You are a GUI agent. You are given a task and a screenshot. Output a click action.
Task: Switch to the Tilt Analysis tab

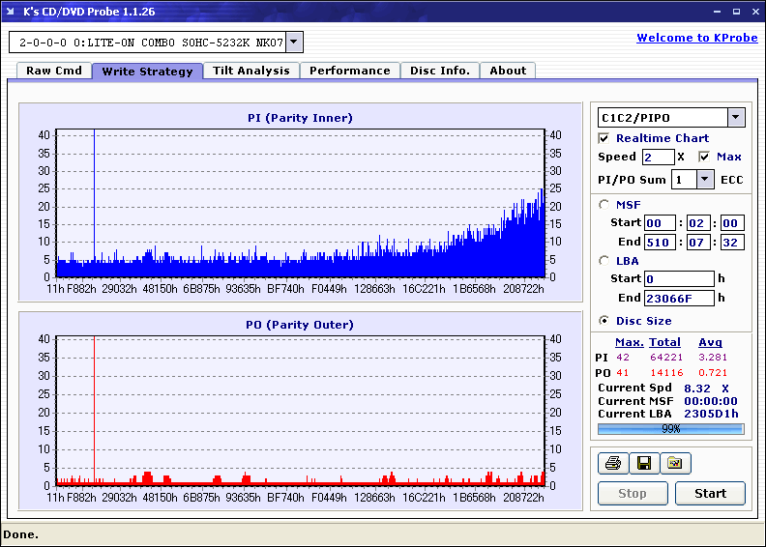[250, 71]
